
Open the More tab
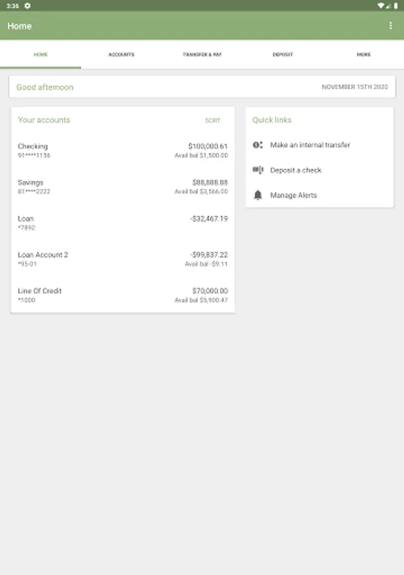pyautogui.click(x=363, y=55)
